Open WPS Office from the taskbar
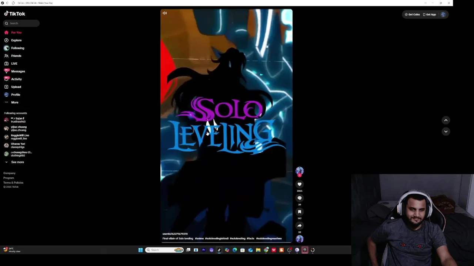The width and height of the screenshot is (474, 266). pyautogui.click(x=274, y=250)
